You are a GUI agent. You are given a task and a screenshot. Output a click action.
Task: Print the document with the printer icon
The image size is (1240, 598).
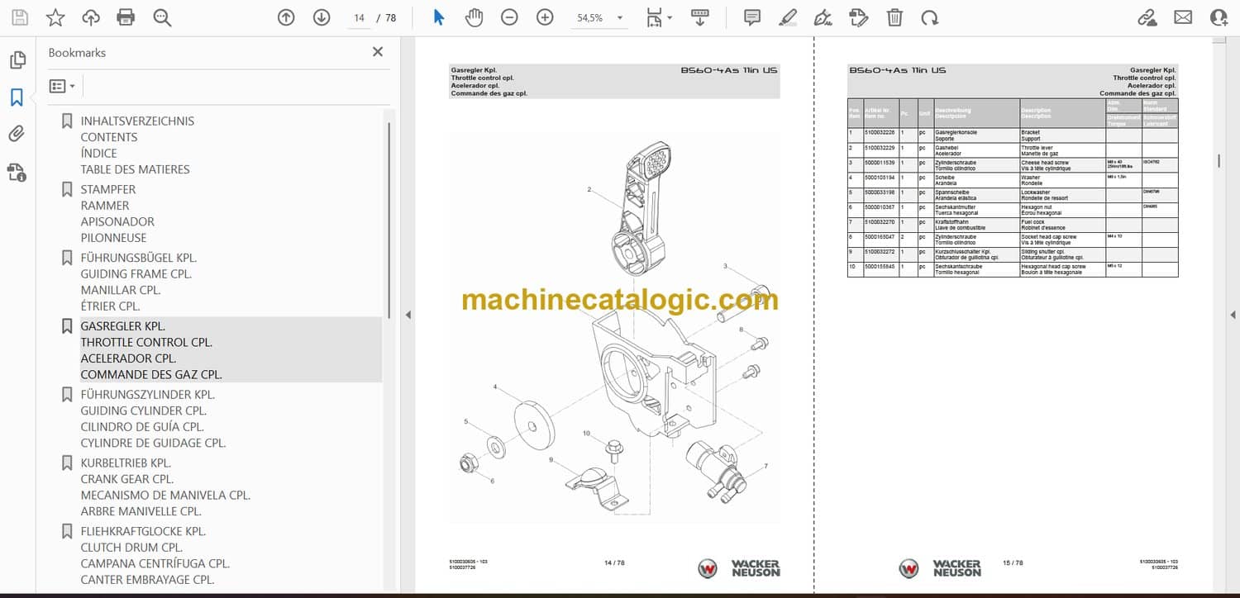click(126, 17)
